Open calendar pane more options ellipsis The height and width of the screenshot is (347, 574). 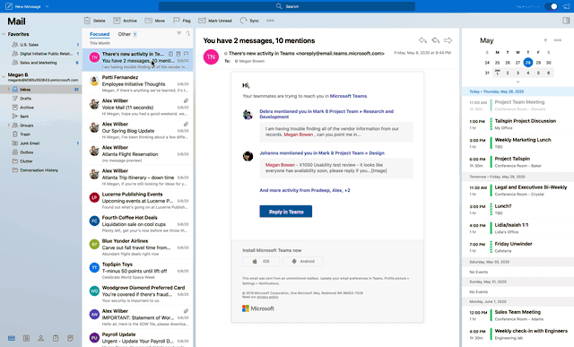click(558, 39)
